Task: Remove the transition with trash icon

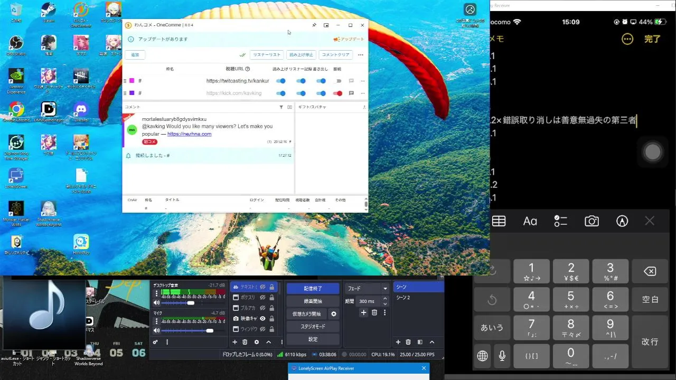Action: (x=374, y=313)
